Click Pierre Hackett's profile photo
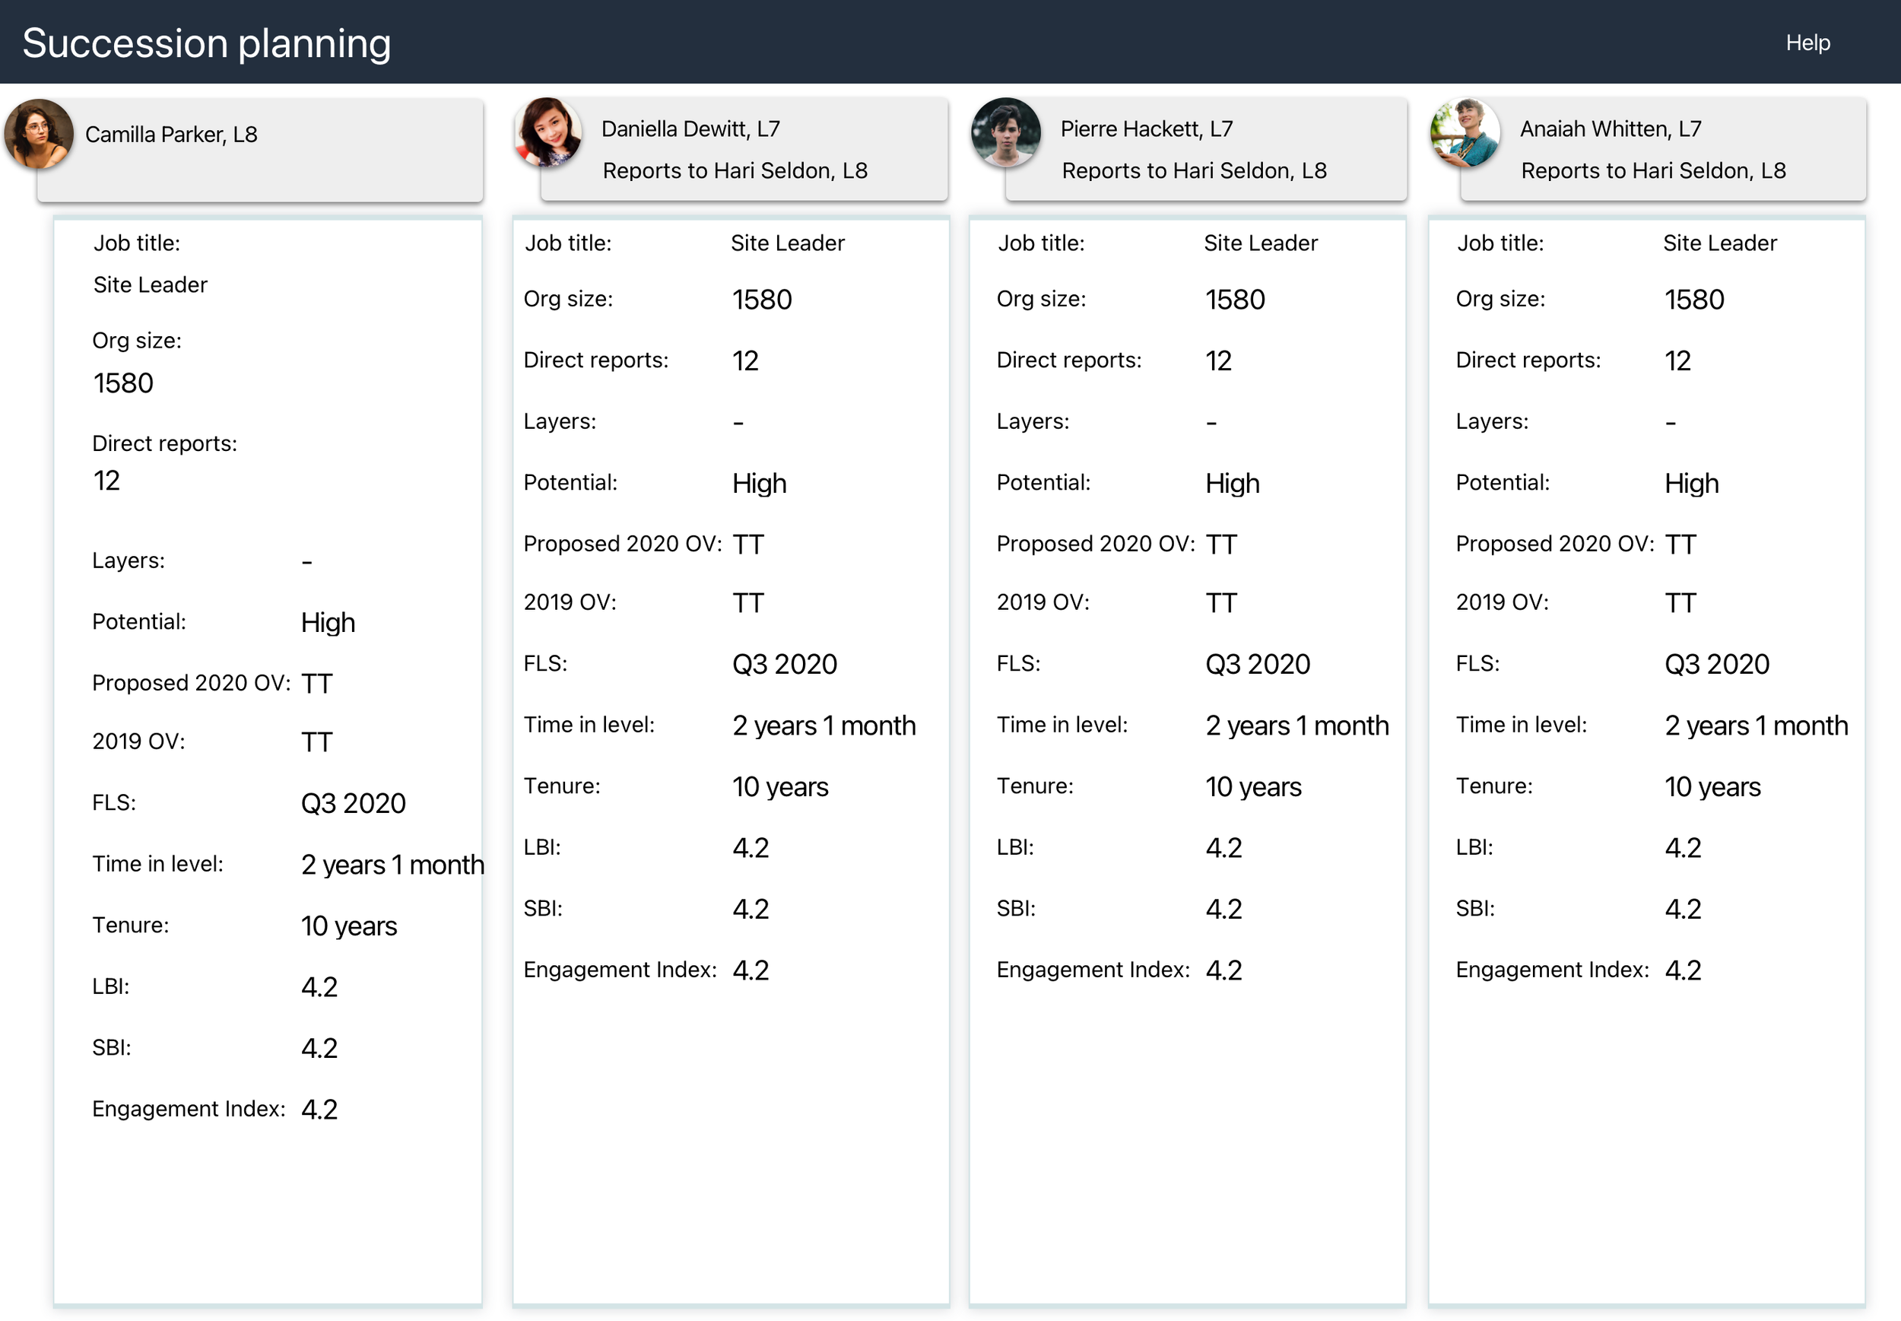The image size is (1901, 1321). [x=1005, y=132]
